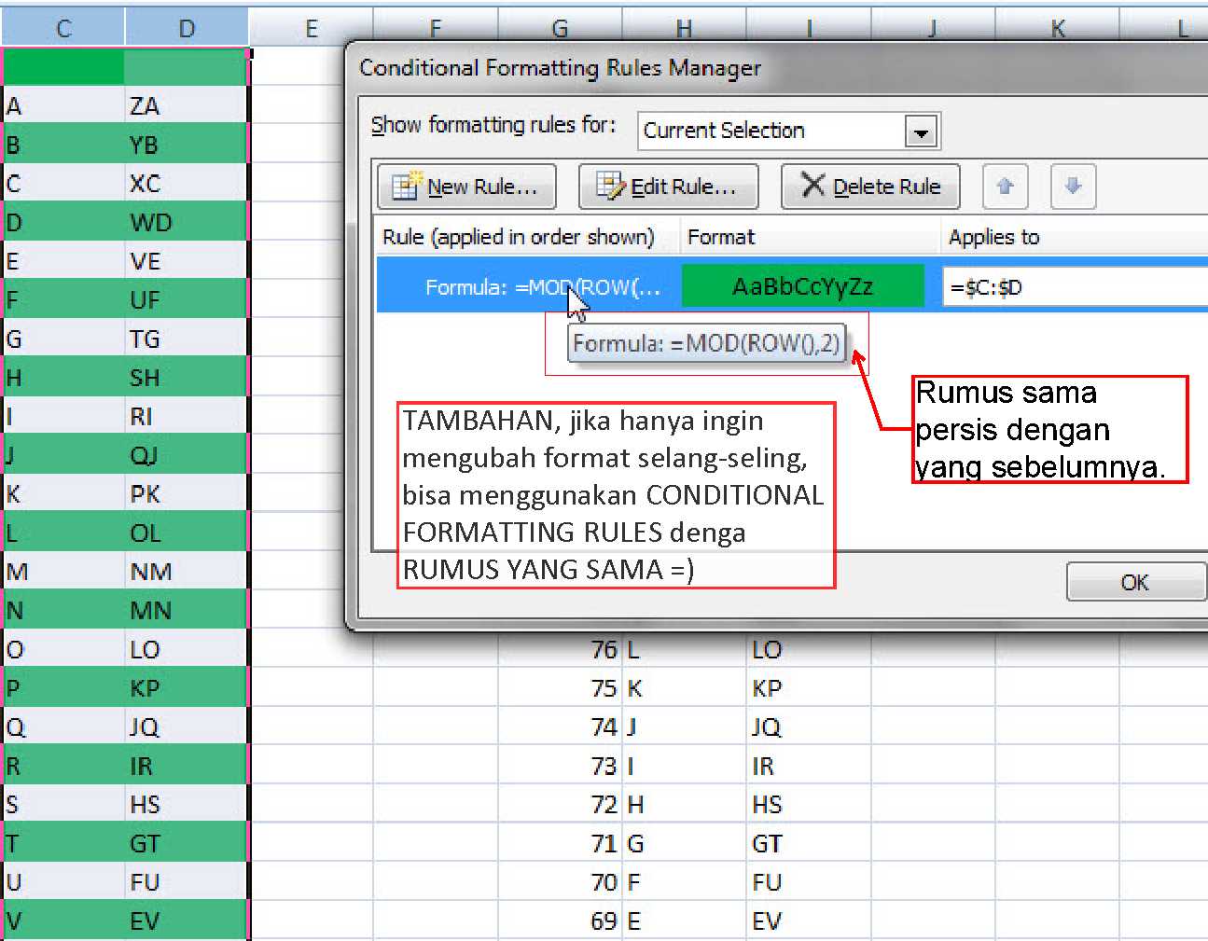1208x941 pixels.
Task: Select cell with text NM
Action: (x=185, y=572)
